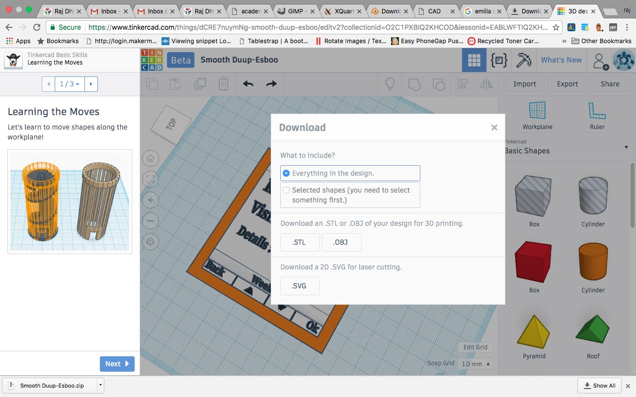
Task: Expand the Basic Shapes category dropdown
Action: click(x=627, y=147)
